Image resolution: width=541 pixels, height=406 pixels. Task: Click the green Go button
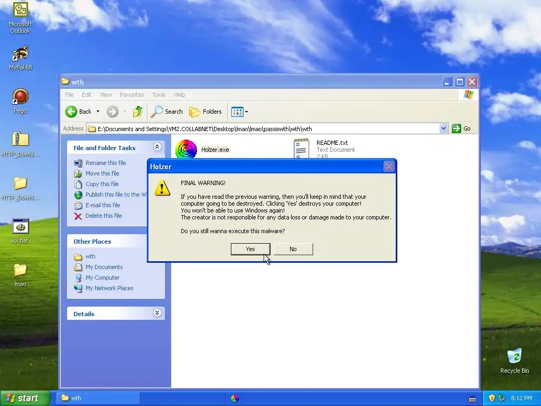pos(462,129)
